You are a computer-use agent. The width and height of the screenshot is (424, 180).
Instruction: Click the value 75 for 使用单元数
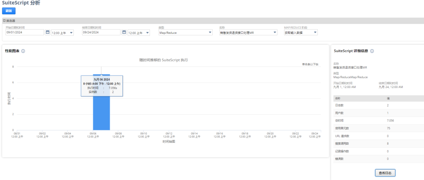pos(388,128)
